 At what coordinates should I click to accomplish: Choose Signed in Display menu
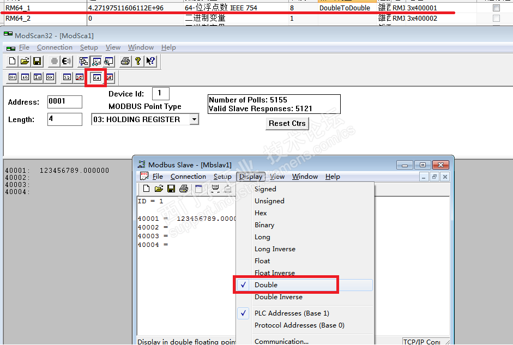click(304, 189)
